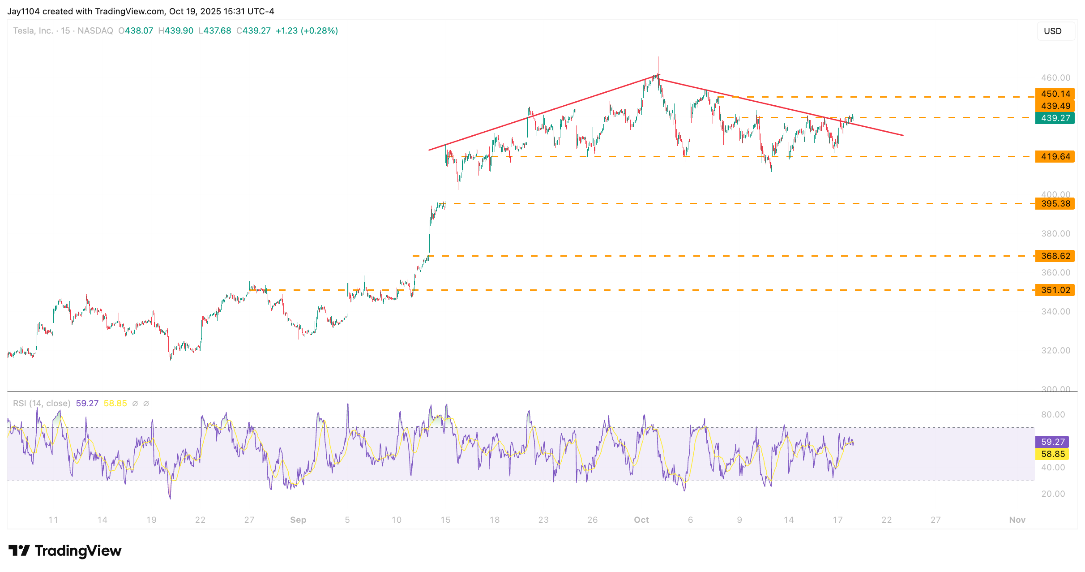Click the Sep label on time axis
Viewport: 1085px width, 572px height.
click(298, 520)
